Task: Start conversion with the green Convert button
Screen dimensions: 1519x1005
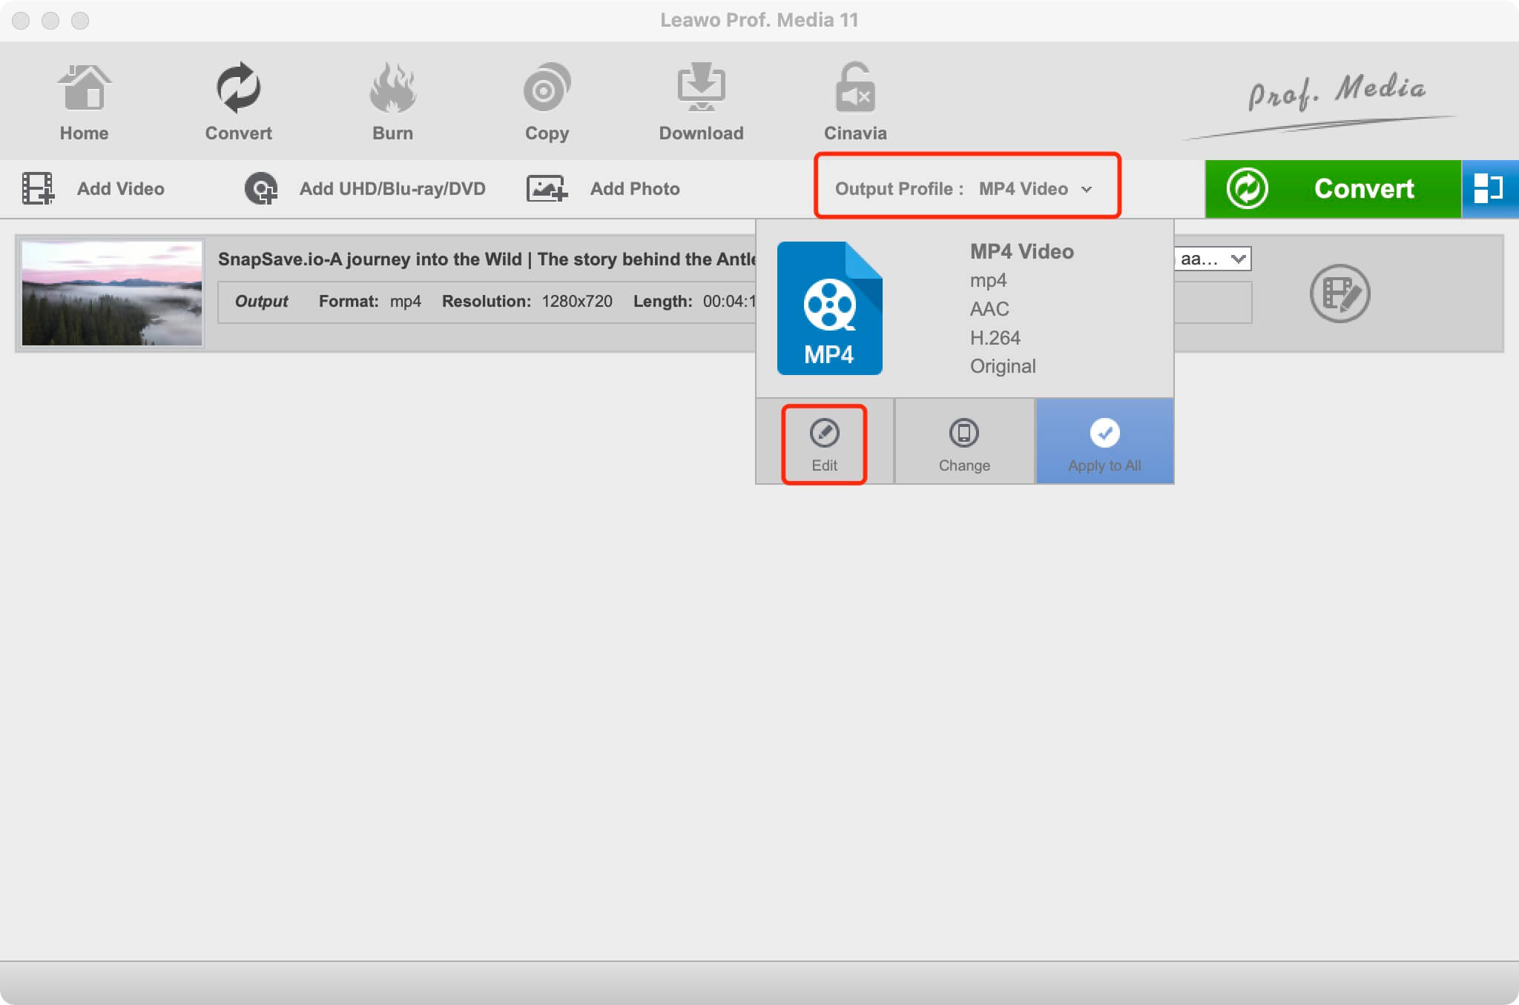Action: (x=1333, y=188)
